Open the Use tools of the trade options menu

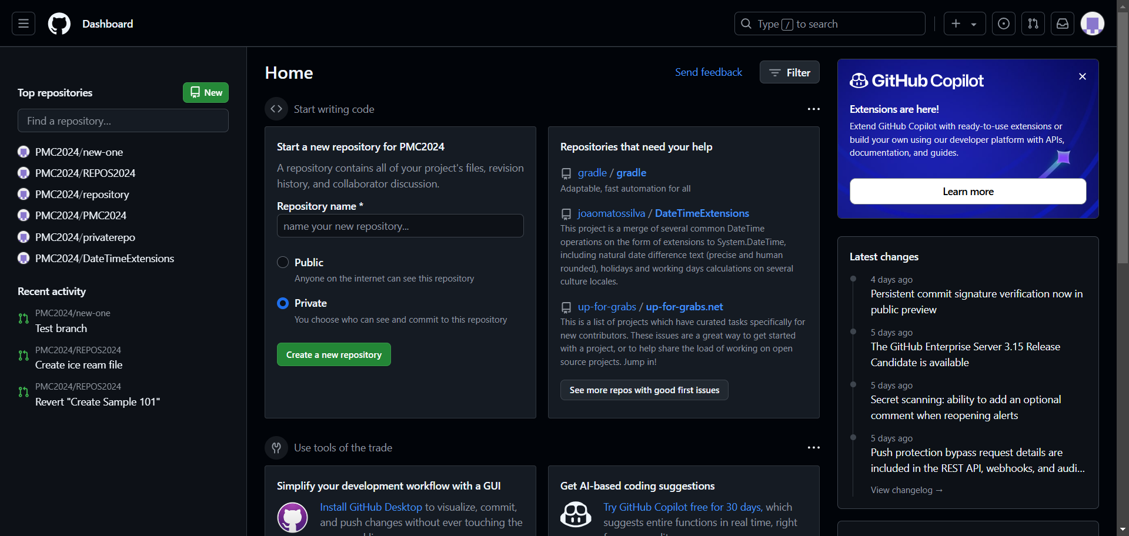tap(813, 448)
